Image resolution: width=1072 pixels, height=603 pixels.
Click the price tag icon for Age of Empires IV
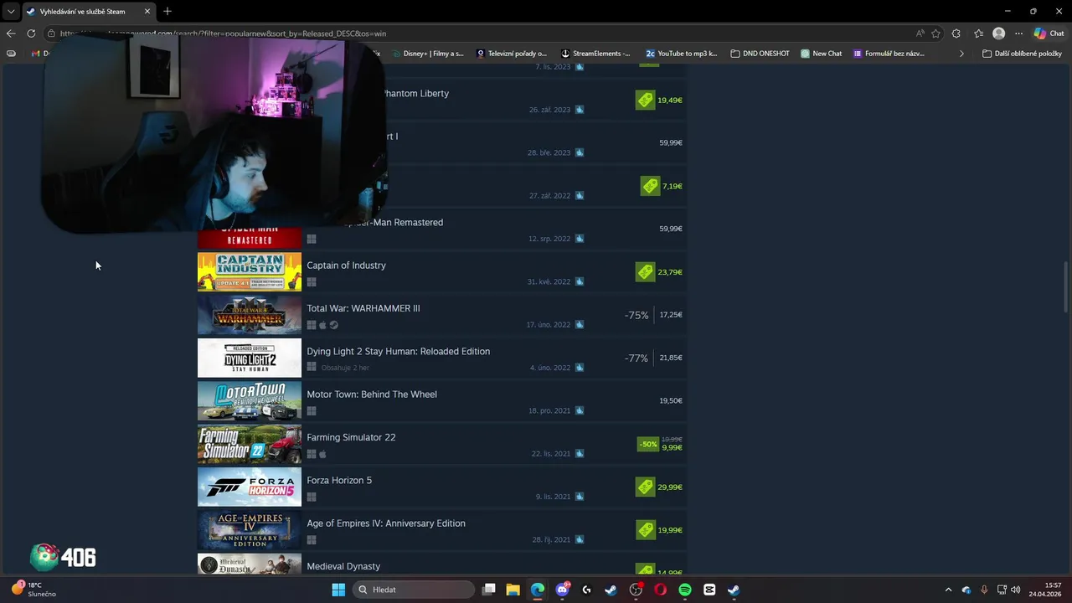point(645,529)
